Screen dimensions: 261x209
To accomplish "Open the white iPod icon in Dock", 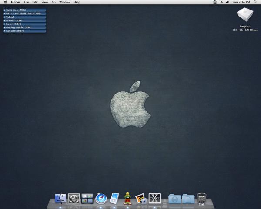I will (x=114, y=199).
